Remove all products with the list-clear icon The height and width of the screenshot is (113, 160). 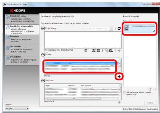pyautogui.click(x=149, y=89)
